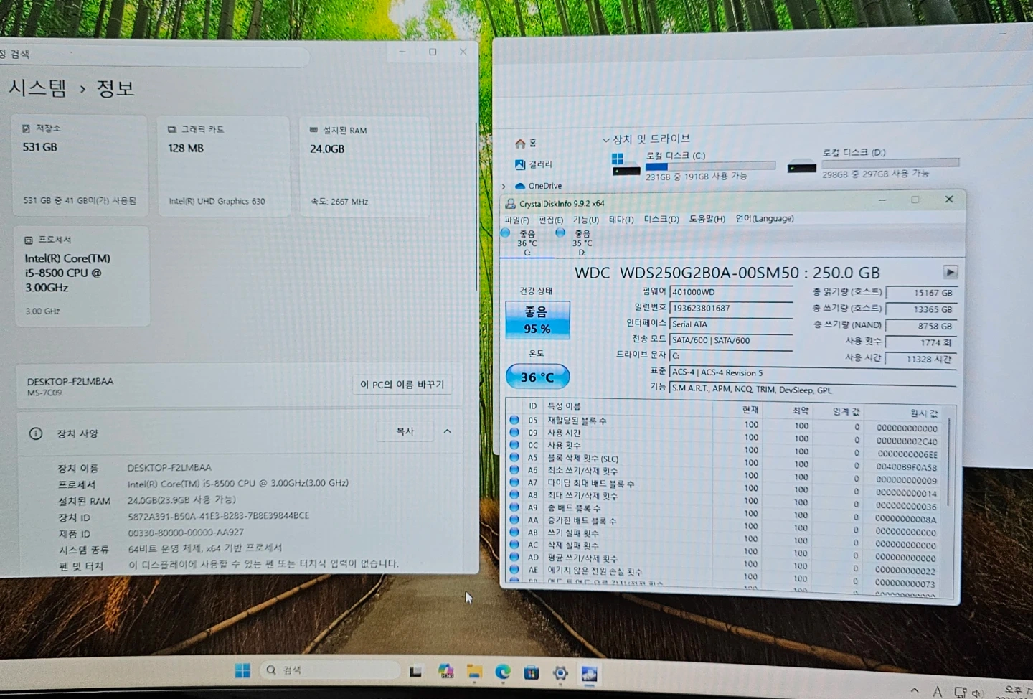Image resolution: width=1033 pixels, height=699 pixels.
Task: Open 테마(T) menu in CrystalDiskInfo
Action: [621, 220]
